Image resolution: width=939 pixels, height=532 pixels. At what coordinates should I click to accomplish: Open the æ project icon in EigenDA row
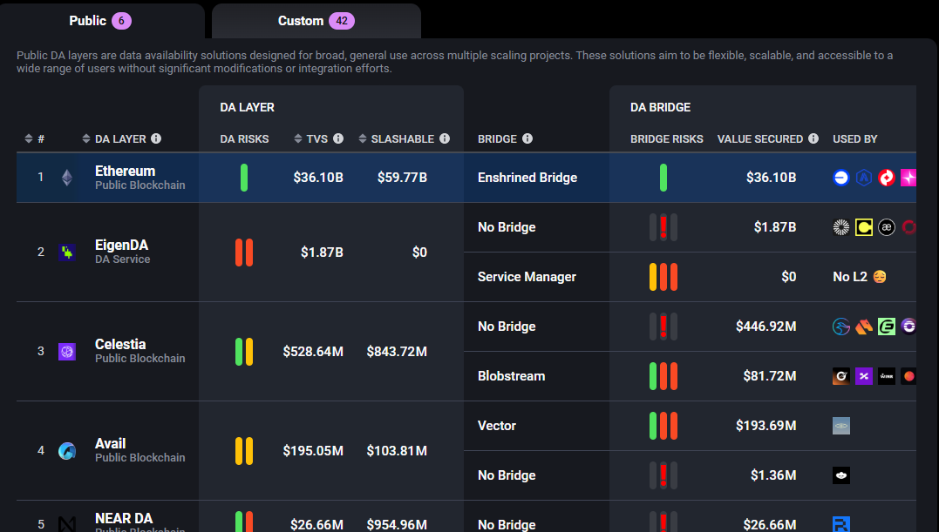coord(887,227)
